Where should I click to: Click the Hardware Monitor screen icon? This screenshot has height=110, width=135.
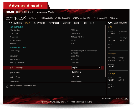click(x=109, y=23)
